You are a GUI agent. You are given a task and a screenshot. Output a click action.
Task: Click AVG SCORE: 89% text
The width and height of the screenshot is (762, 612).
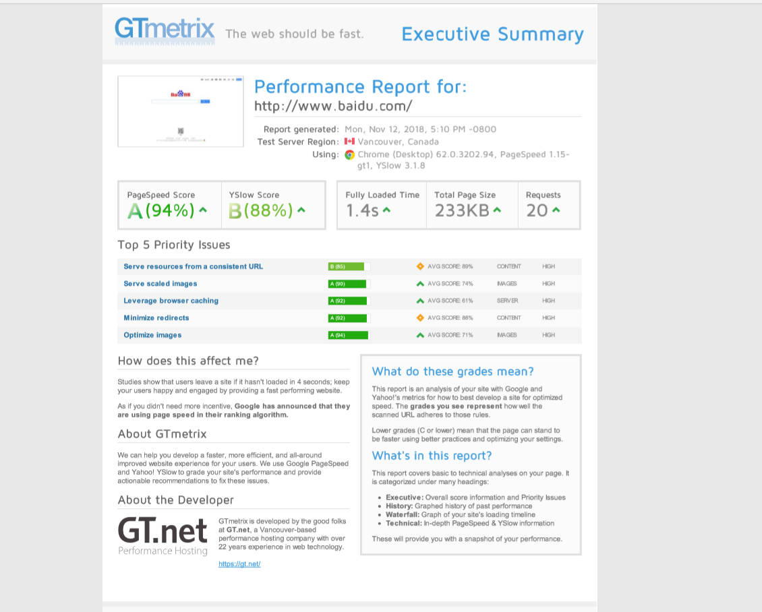point(450,266)
